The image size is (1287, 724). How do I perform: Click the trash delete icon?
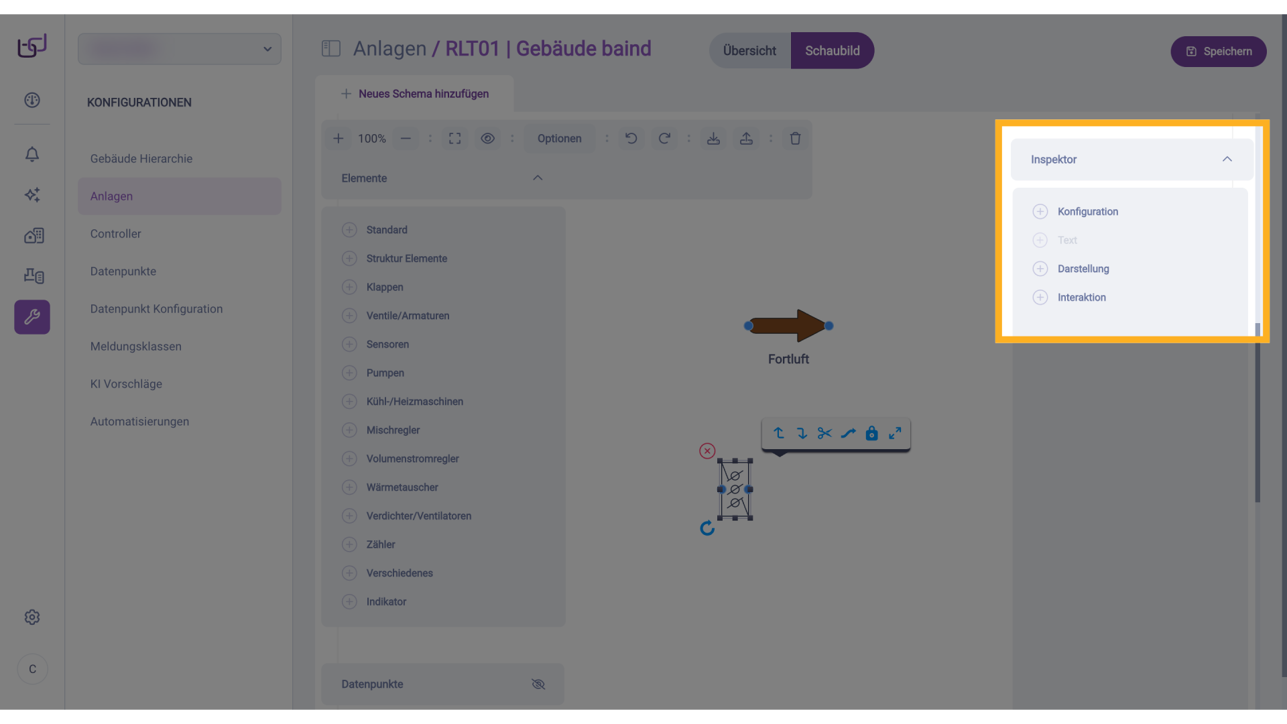pyautogui.click(x=795, y=138)
